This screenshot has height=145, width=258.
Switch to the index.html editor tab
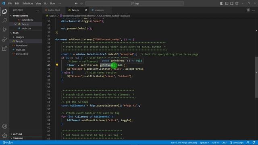(54, 10)
